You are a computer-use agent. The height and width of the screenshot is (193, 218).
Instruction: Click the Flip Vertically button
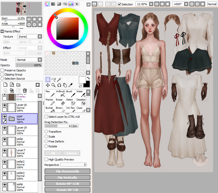click(68, 178)
